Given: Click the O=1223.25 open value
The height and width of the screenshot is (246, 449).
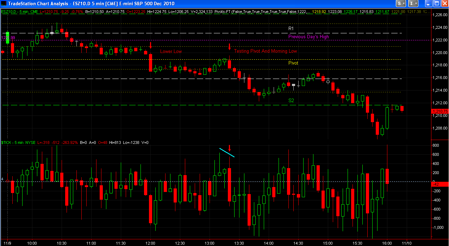Looking at the screenshot, I should [x=136, y=12].
